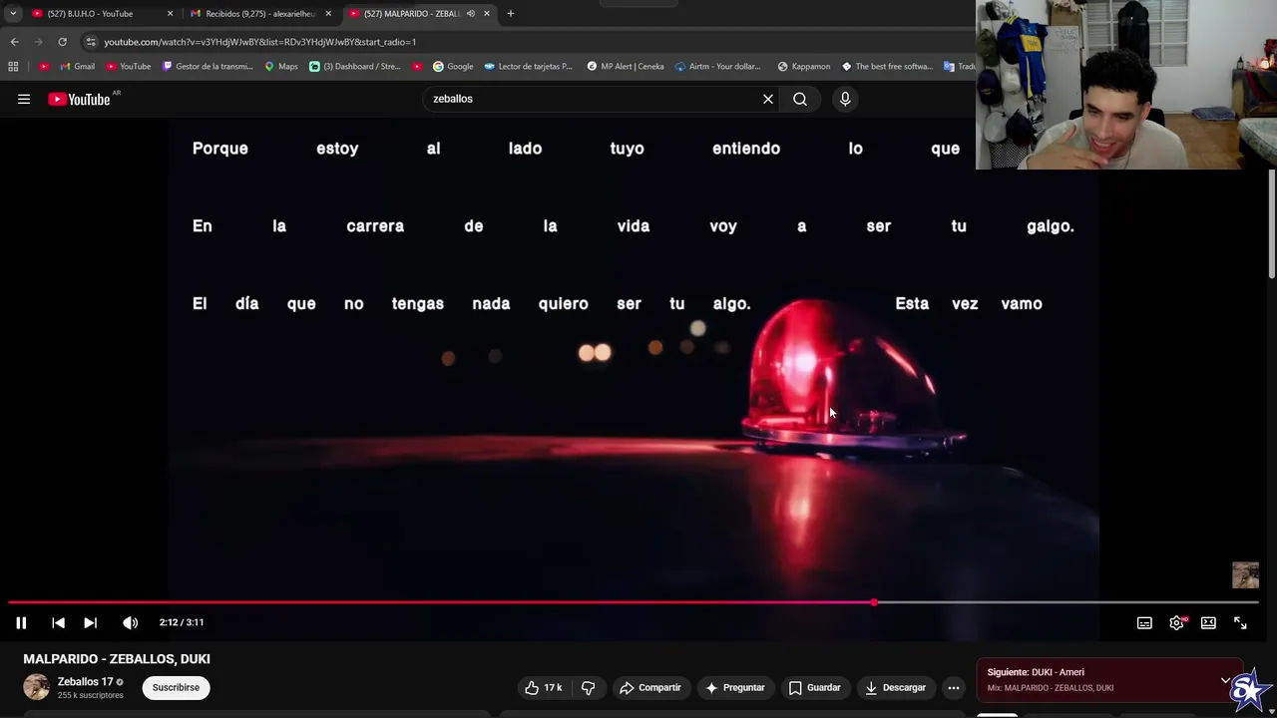The image size is (1277, 718).
Task: Open Zeballos 17 channel name
Action: tap(86, 682)
